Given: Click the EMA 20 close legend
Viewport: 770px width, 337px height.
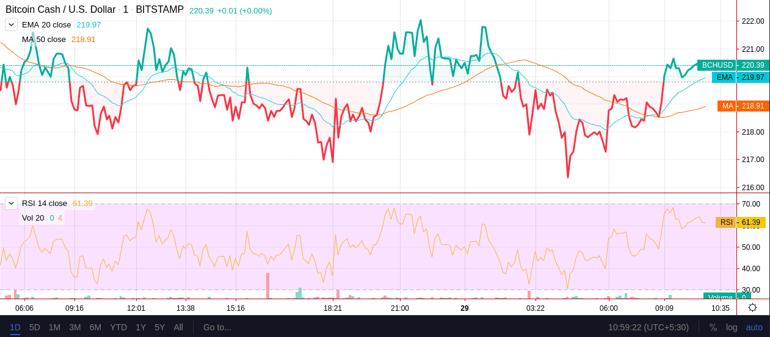Looking at the screenshot, I should pos(46,25).
